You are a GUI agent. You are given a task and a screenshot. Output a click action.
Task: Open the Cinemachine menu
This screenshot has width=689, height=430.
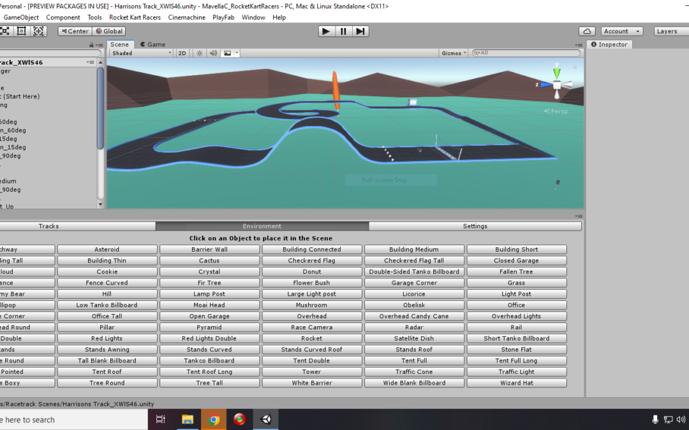click(x=187, y=18)
